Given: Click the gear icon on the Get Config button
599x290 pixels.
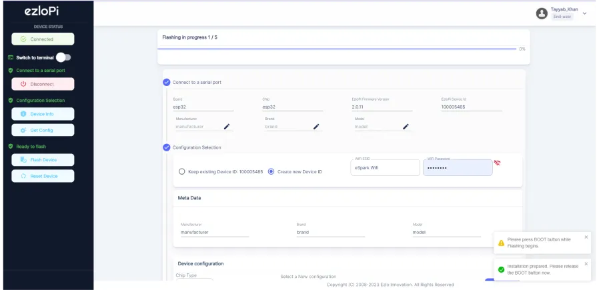Looking at the screenshot, I should [x=23, y=130].
